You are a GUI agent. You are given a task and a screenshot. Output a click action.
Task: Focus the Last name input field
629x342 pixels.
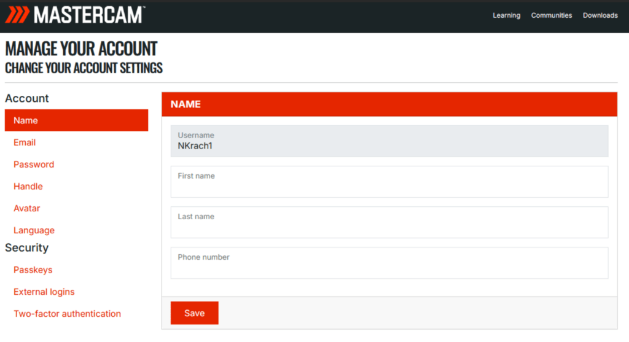389,222
